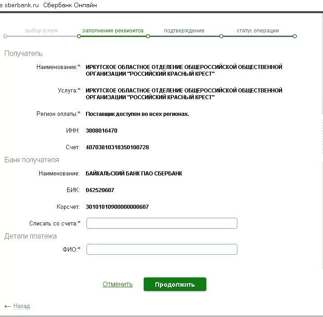This screenshot has width=323, height=317.
Task: Click the first progress step circle
Action: [x=5, y=36]
